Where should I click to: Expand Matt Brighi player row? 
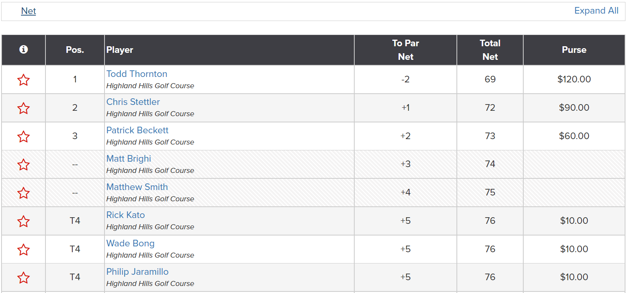point(129,159)
